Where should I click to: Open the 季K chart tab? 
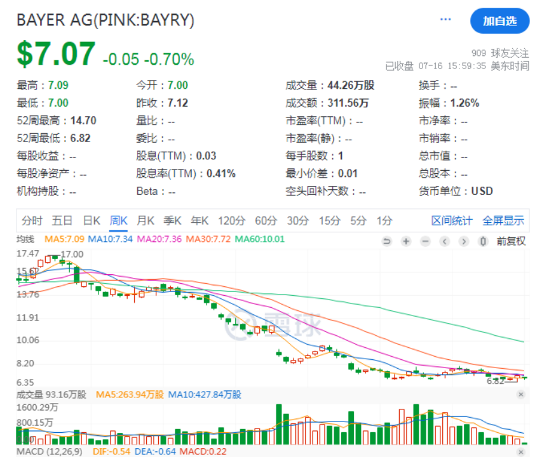(x=172, y=221)
